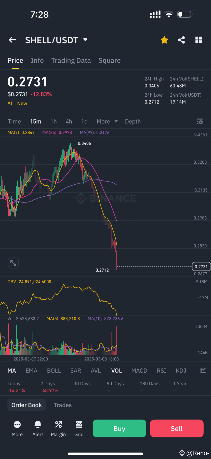The image size is (211, 459).
Task: Tap the MA(99): 0.3176 label
Action: click(x=95, y=132)
